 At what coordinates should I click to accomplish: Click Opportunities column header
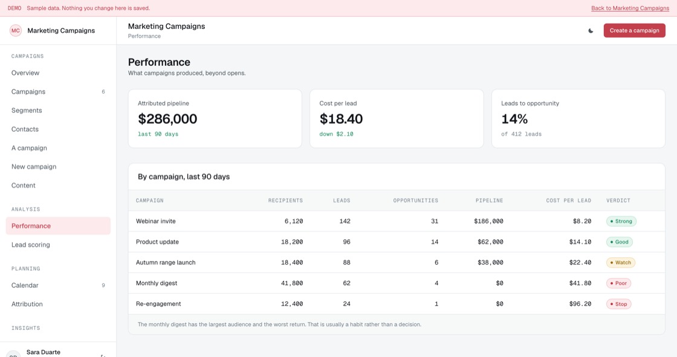[x=416, y=201]
